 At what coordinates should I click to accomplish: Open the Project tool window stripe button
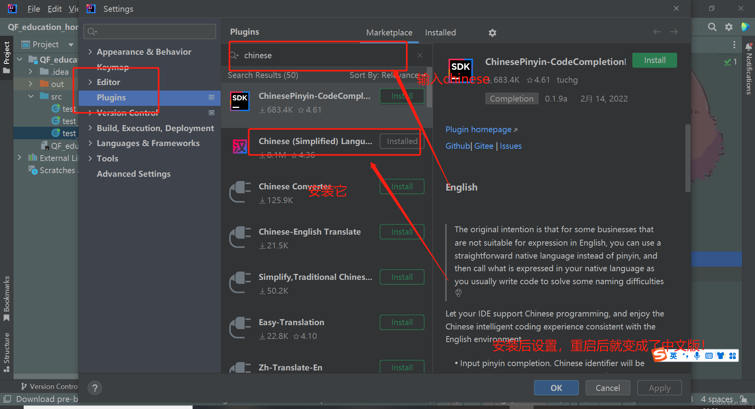pyautogui.click(x=6, y=57)
